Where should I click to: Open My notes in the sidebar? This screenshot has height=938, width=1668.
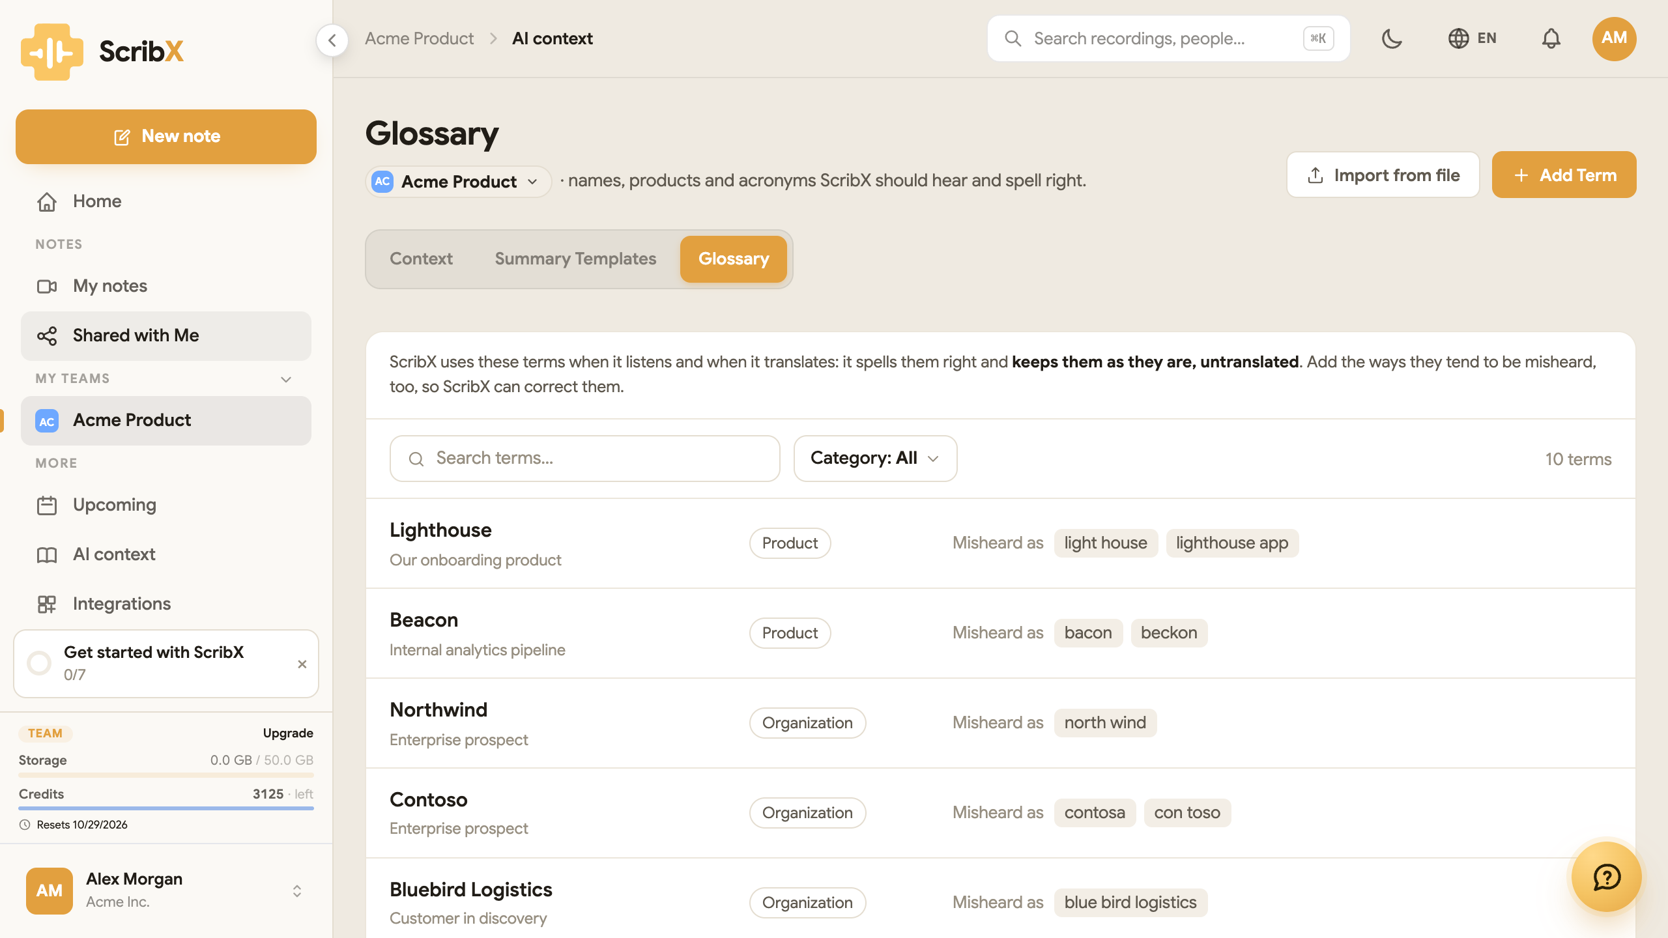pos(166,286)
